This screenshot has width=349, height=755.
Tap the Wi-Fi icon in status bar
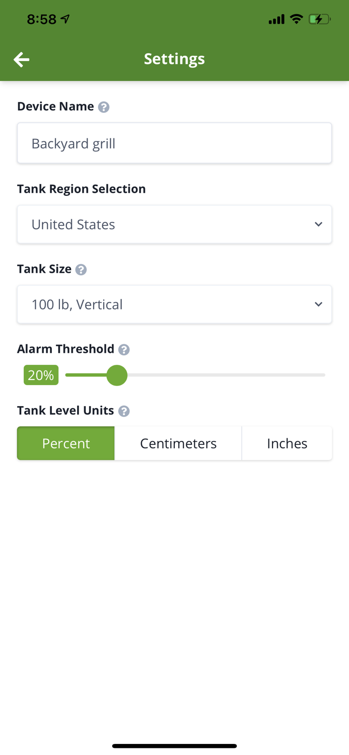click(297, 19)
